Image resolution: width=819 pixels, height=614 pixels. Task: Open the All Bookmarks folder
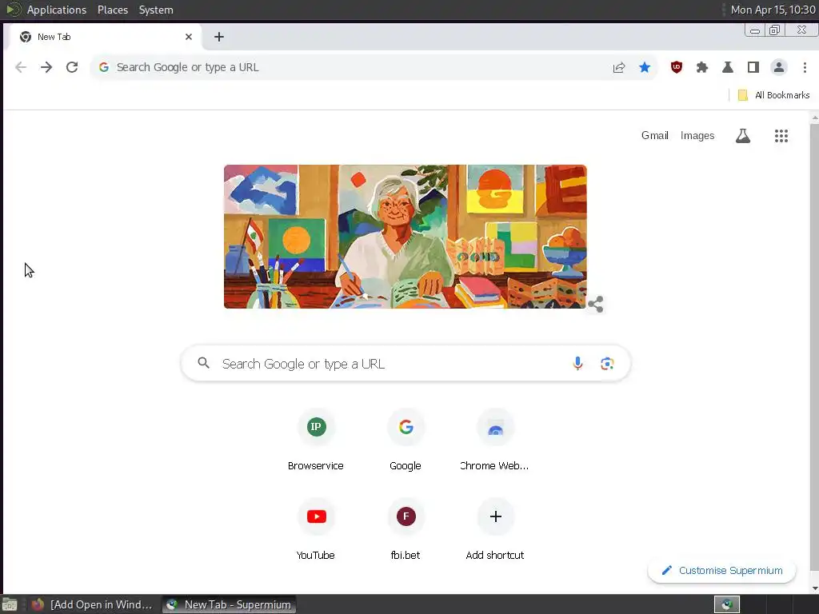point(773,95)
